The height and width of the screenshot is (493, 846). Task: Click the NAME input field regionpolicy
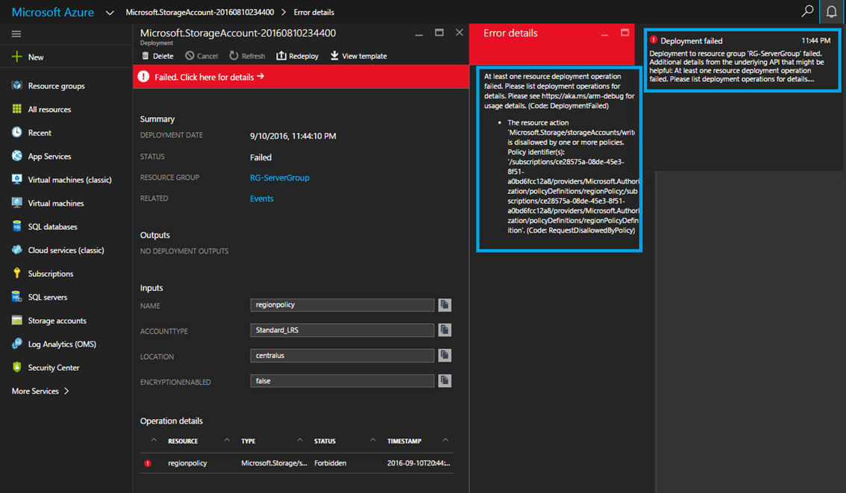pos(342,305)
